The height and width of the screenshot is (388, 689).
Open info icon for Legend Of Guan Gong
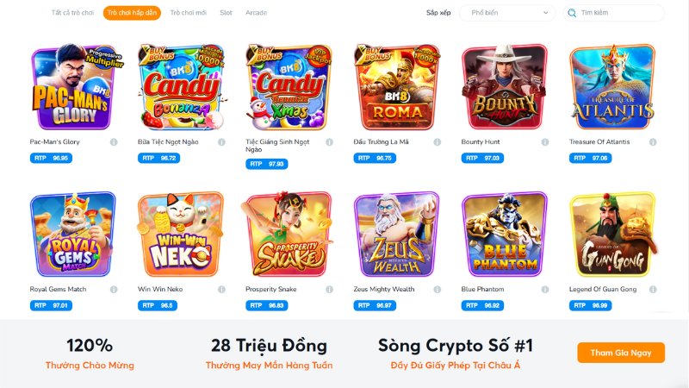tap(653, 290)
